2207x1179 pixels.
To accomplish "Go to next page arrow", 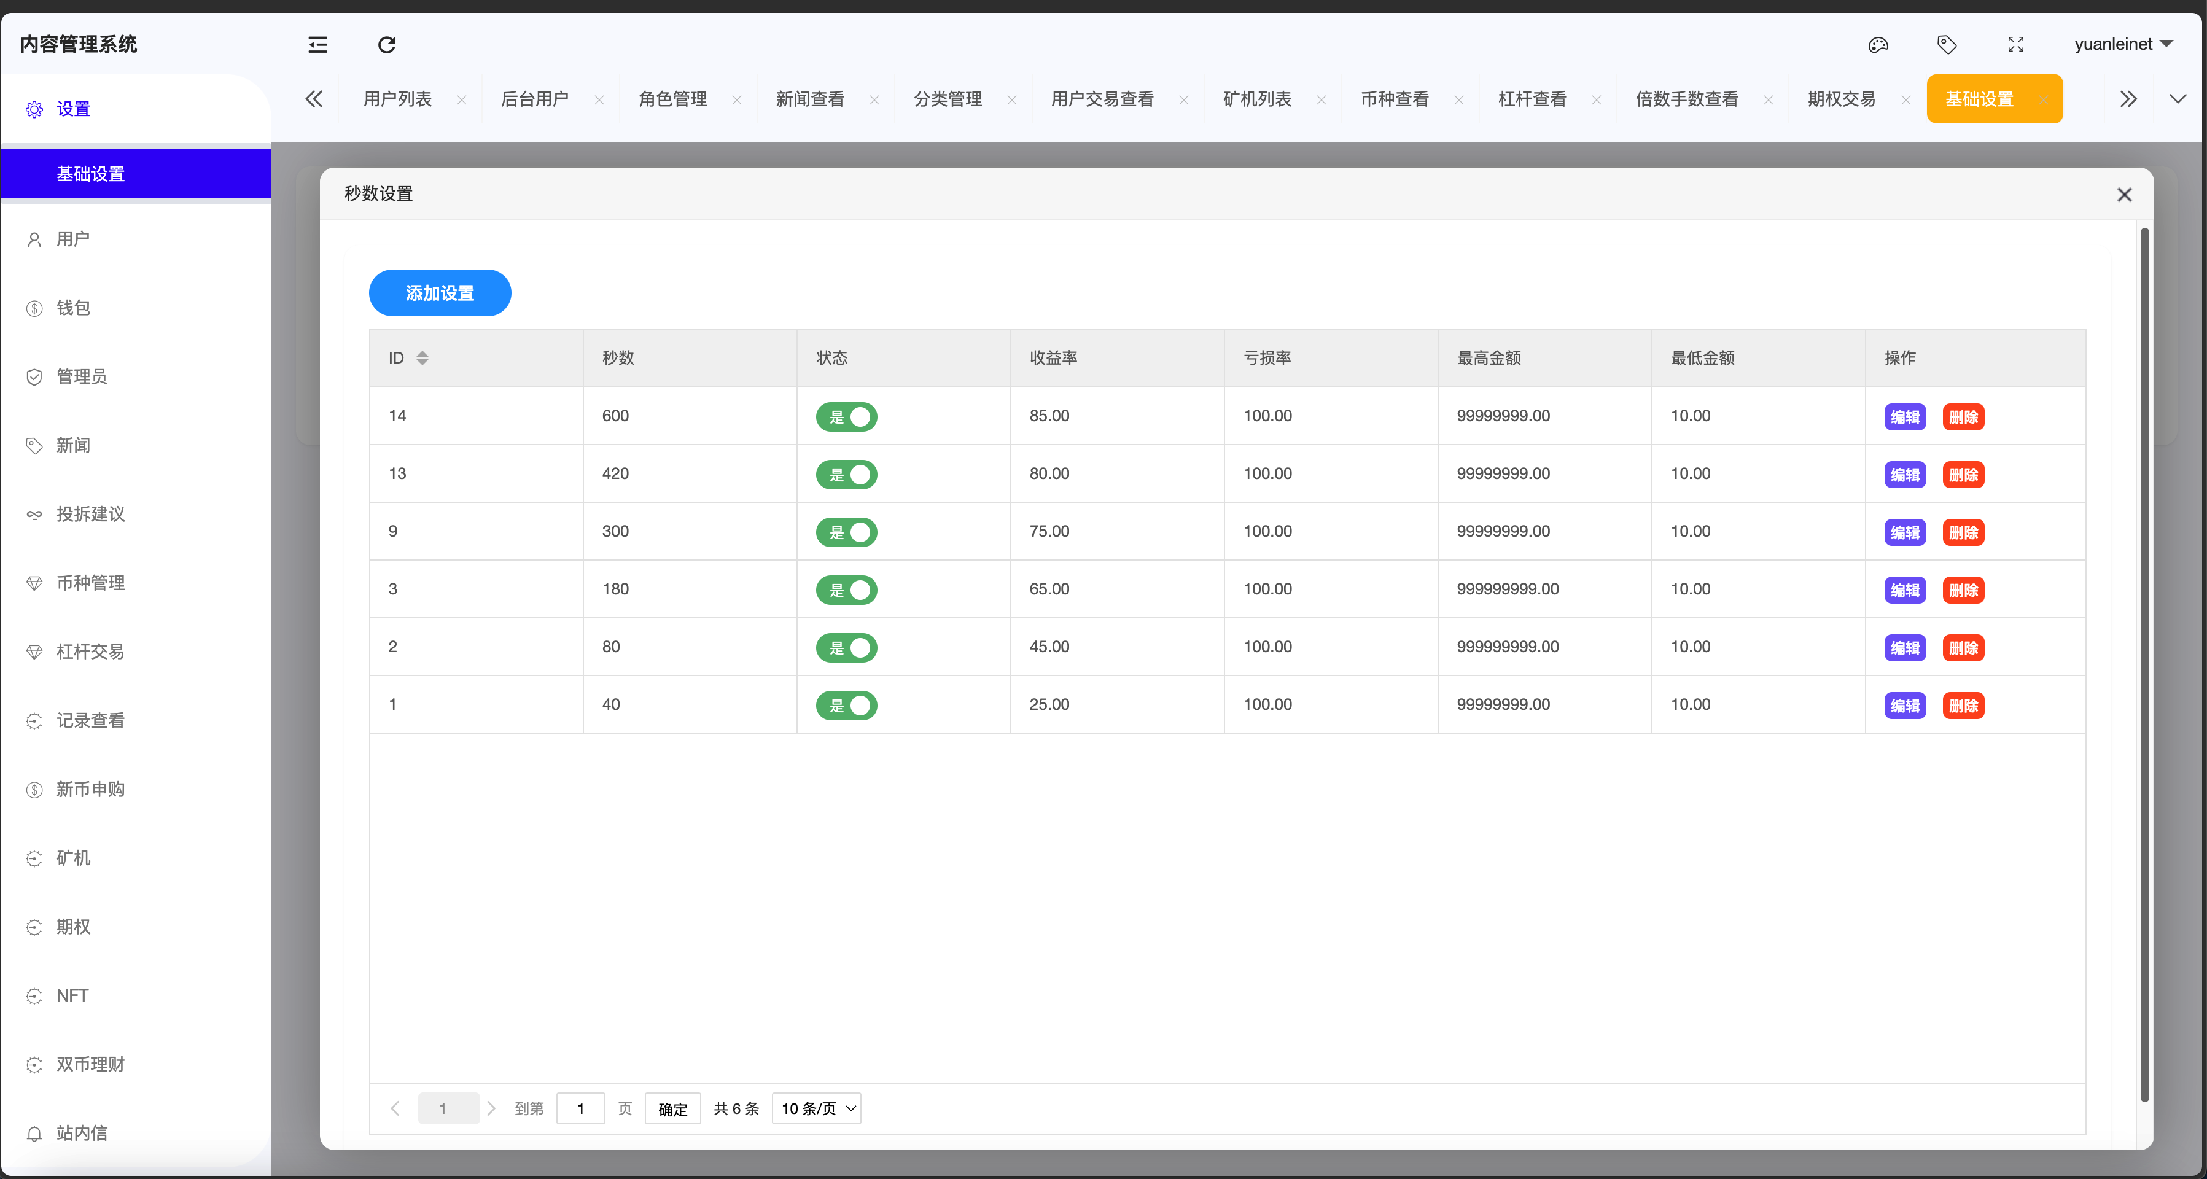I will point(491,1109).
